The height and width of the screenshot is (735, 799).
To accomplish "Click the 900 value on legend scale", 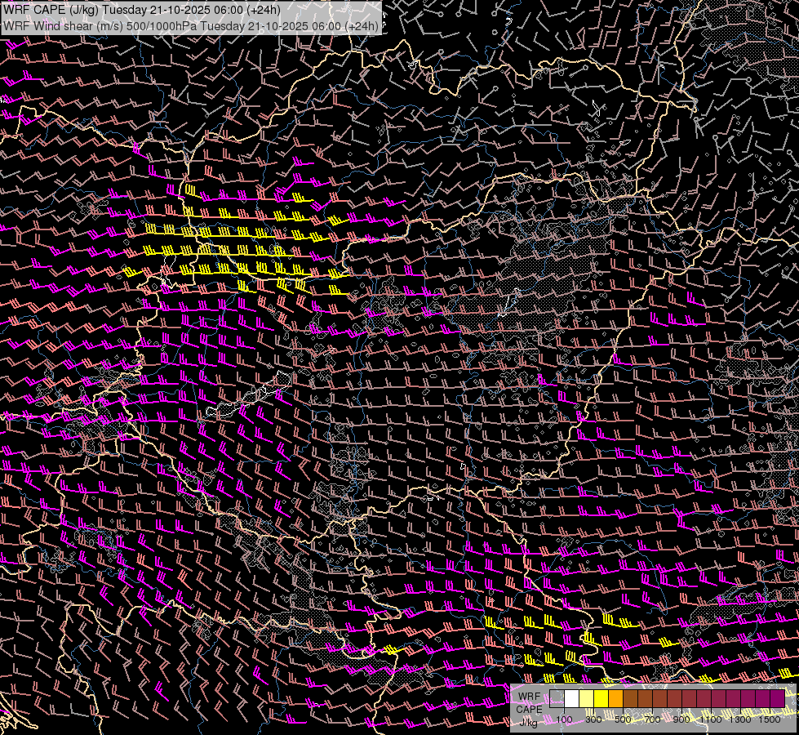I will (x=682, y=719).
